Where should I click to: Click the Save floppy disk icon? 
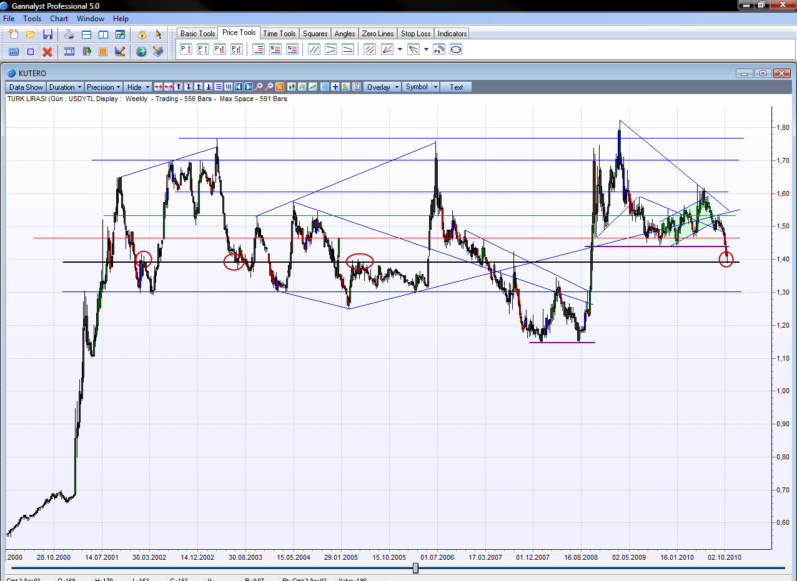click(x=47, y=34)
